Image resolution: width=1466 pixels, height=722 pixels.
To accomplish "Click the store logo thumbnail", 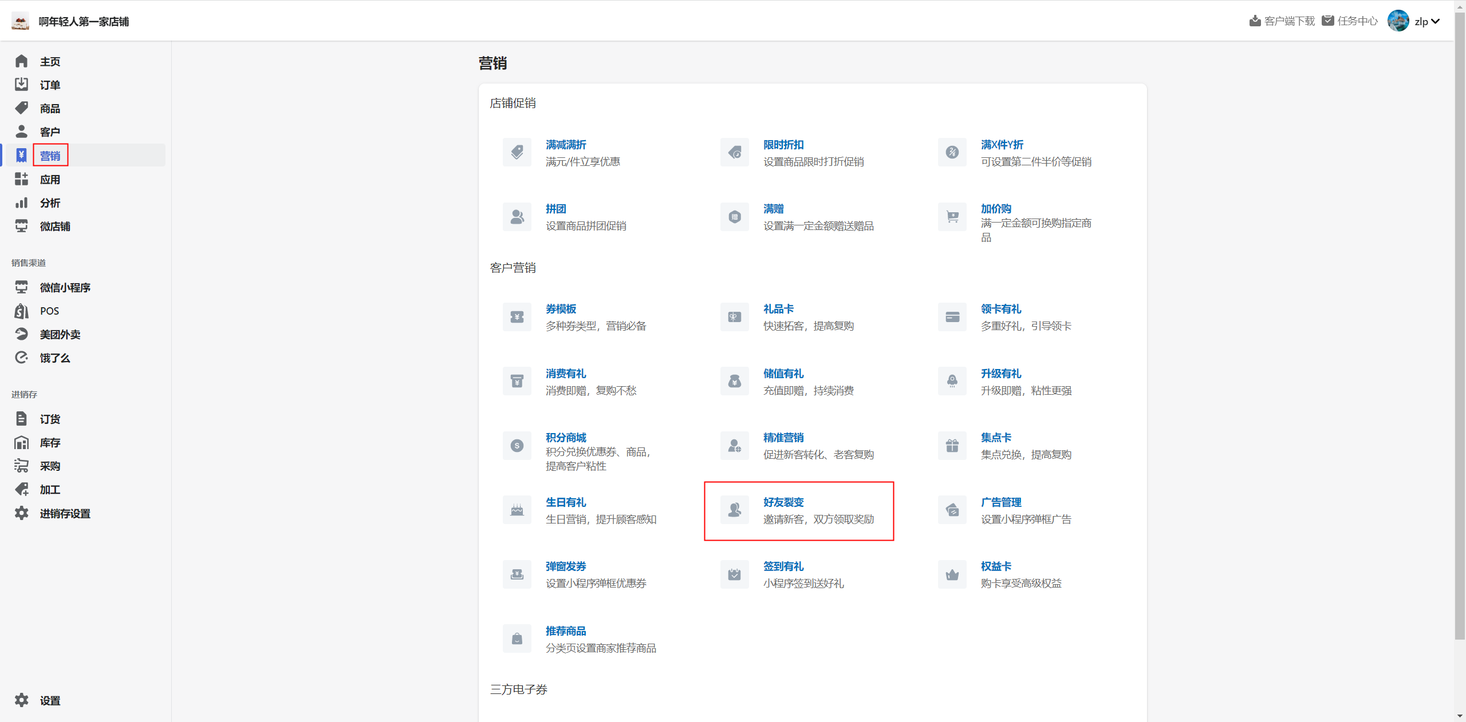I will 20,21.
